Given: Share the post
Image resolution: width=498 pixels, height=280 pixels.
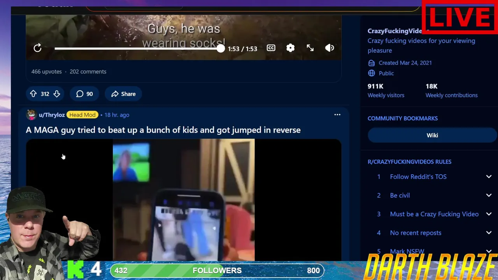Looking at the screenshot, I should [123, 94].
